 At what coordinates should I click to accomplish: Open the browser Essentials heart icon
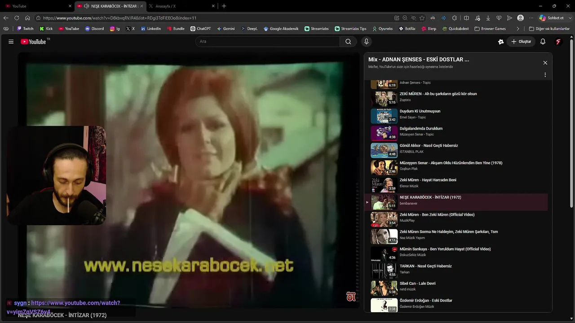pos(499,18)
